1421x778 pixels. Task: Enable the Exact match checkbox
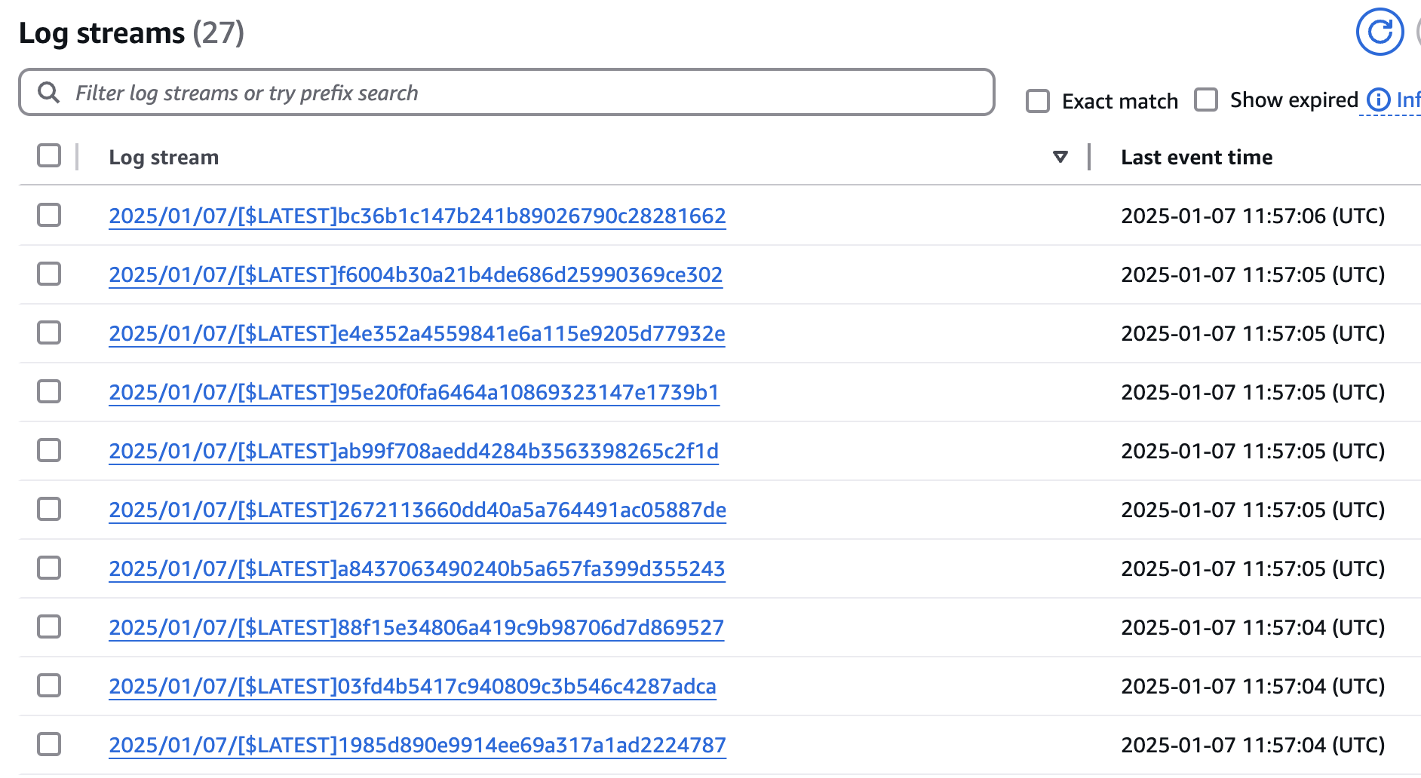1038,100
